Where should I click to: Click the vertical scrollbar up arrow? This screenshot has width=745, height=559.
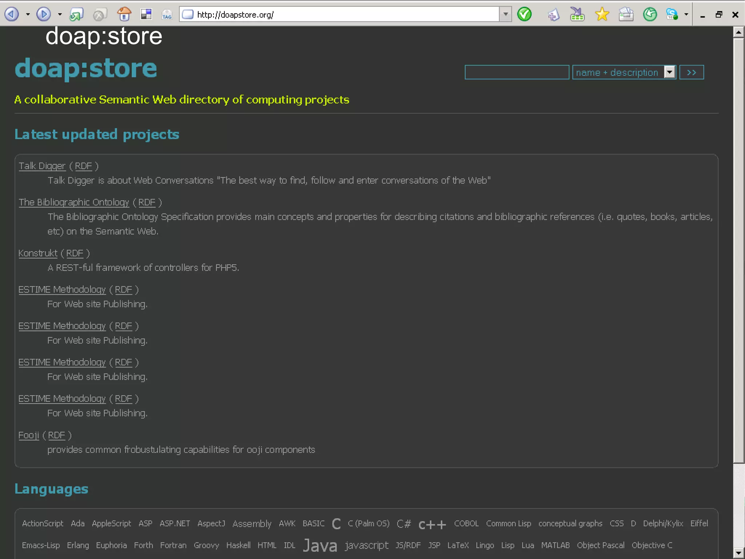click(x=739, y=32)
